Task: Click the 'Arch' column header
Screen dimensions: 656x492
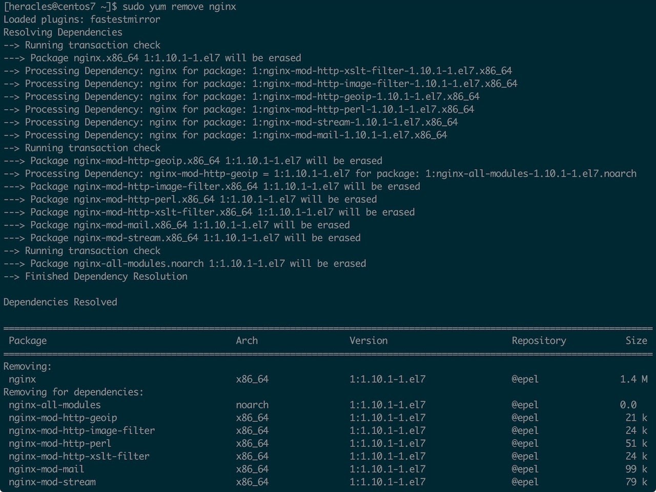Action: [x=247, y=340]
